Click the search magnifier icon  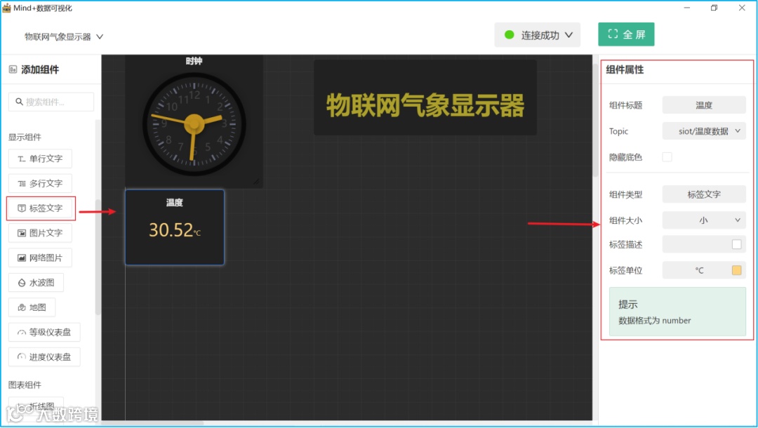click(20, 102)
